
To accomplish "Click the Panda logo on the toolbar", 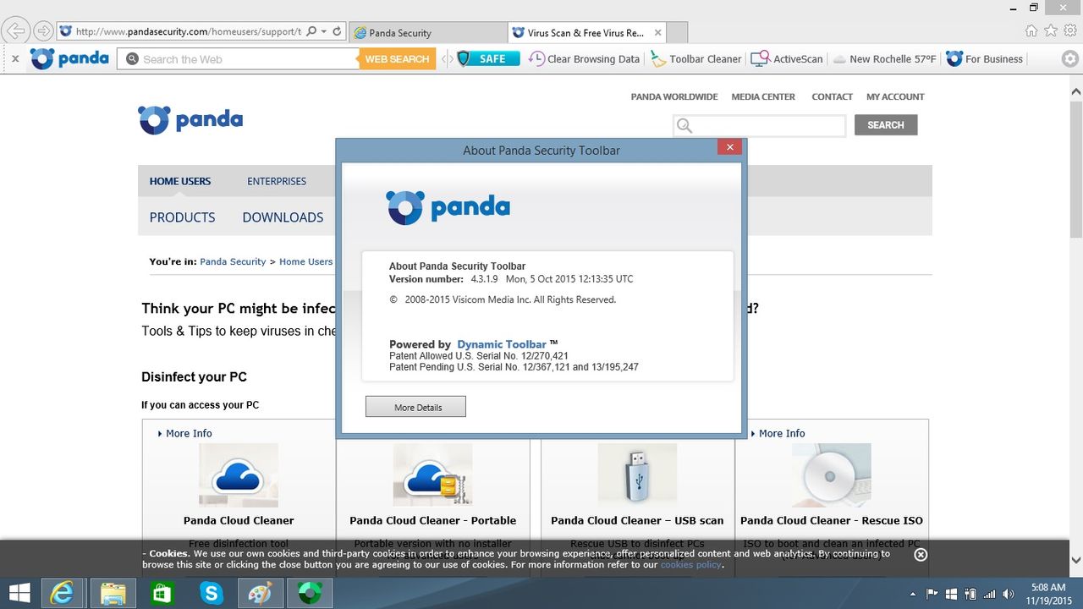I will [69, 58].
